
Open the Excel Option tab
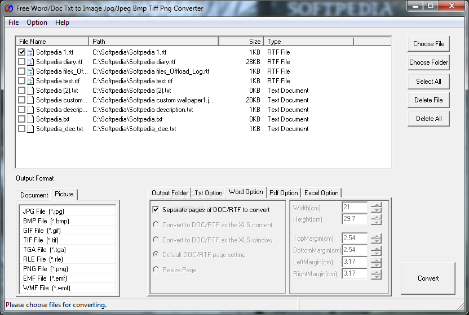point(321,193)
